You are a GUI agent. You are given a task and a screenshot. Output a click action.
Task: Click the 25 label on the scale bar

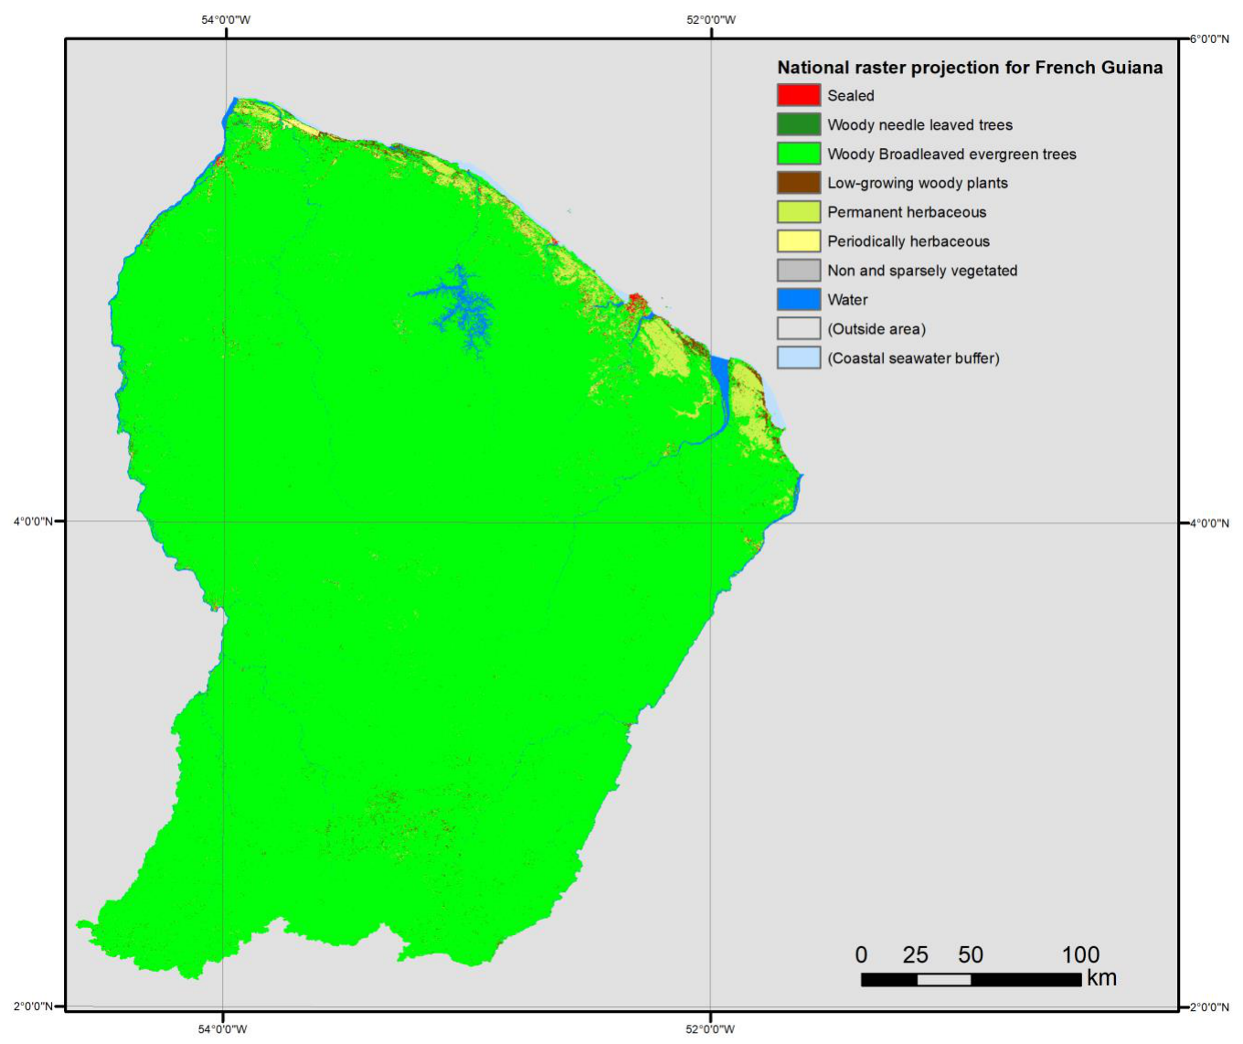tap(915, 955)
